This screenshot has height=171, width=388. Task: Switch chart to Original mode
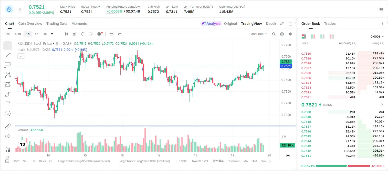click(230, 23)
